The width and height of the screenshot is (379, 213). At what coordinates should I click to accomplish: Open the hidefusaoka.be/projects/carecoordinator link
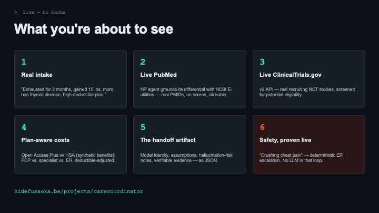tap(78, 191)
